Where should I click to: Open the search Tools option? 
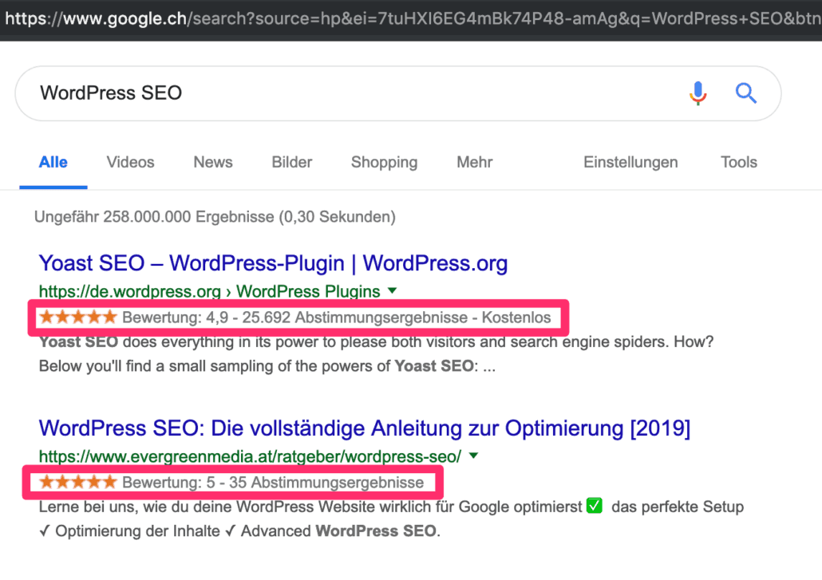pos(738,162)
